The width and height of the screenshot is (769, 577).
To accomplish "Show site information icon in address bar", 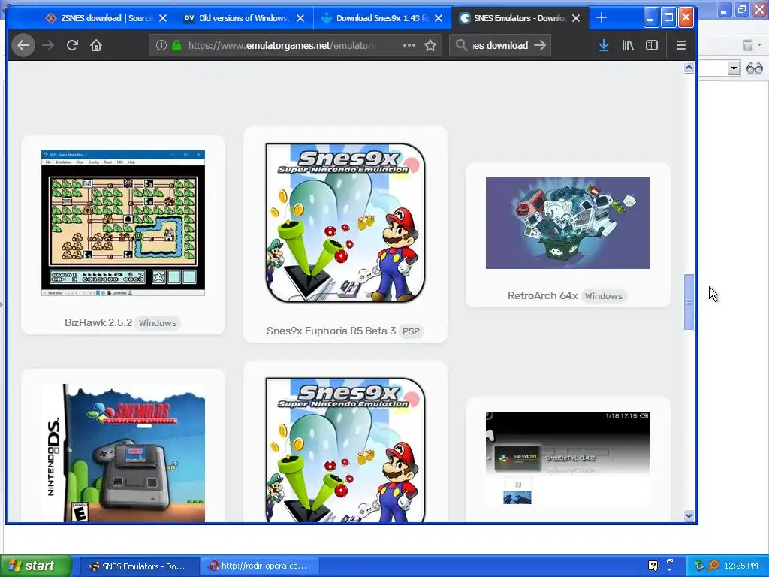I will click(x=161, y=46).
